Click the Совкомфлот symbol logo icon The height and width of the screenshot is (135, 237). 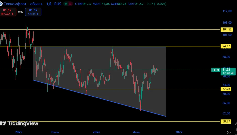[x=1, y=4]
